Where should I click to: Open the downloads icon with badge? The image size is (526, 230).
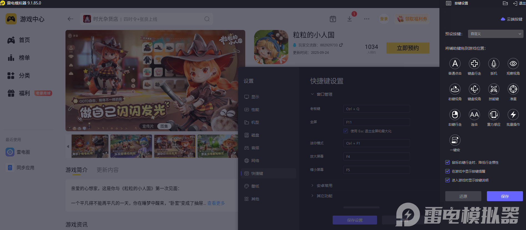tap(350, 19)
